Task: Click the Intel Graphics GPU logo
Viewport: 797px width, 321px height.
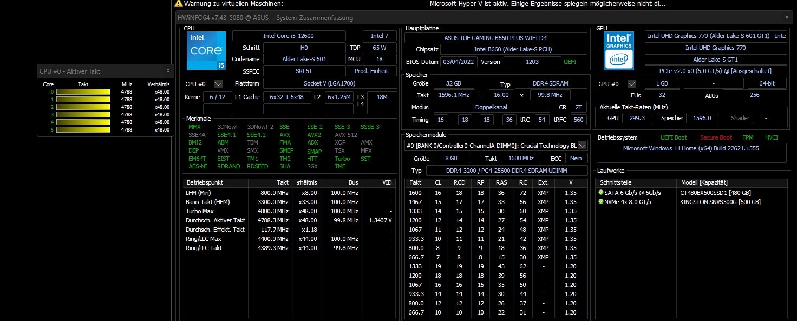Action: 619,50
